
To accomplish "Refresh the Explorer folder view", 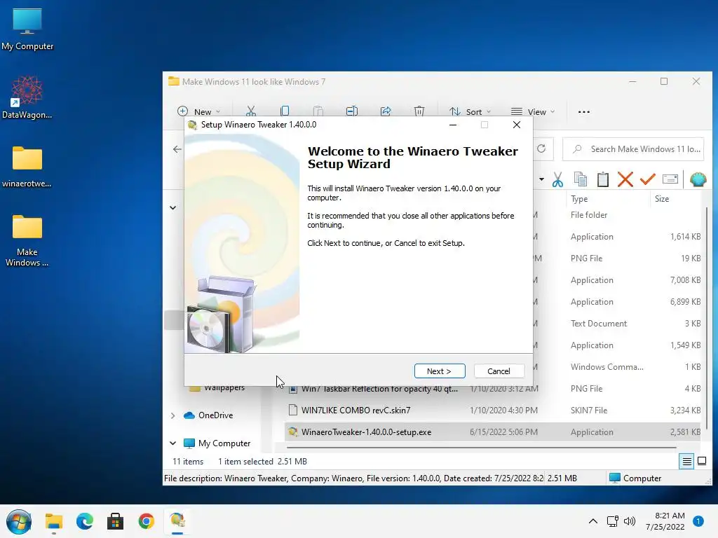I will tap(541, 149).
